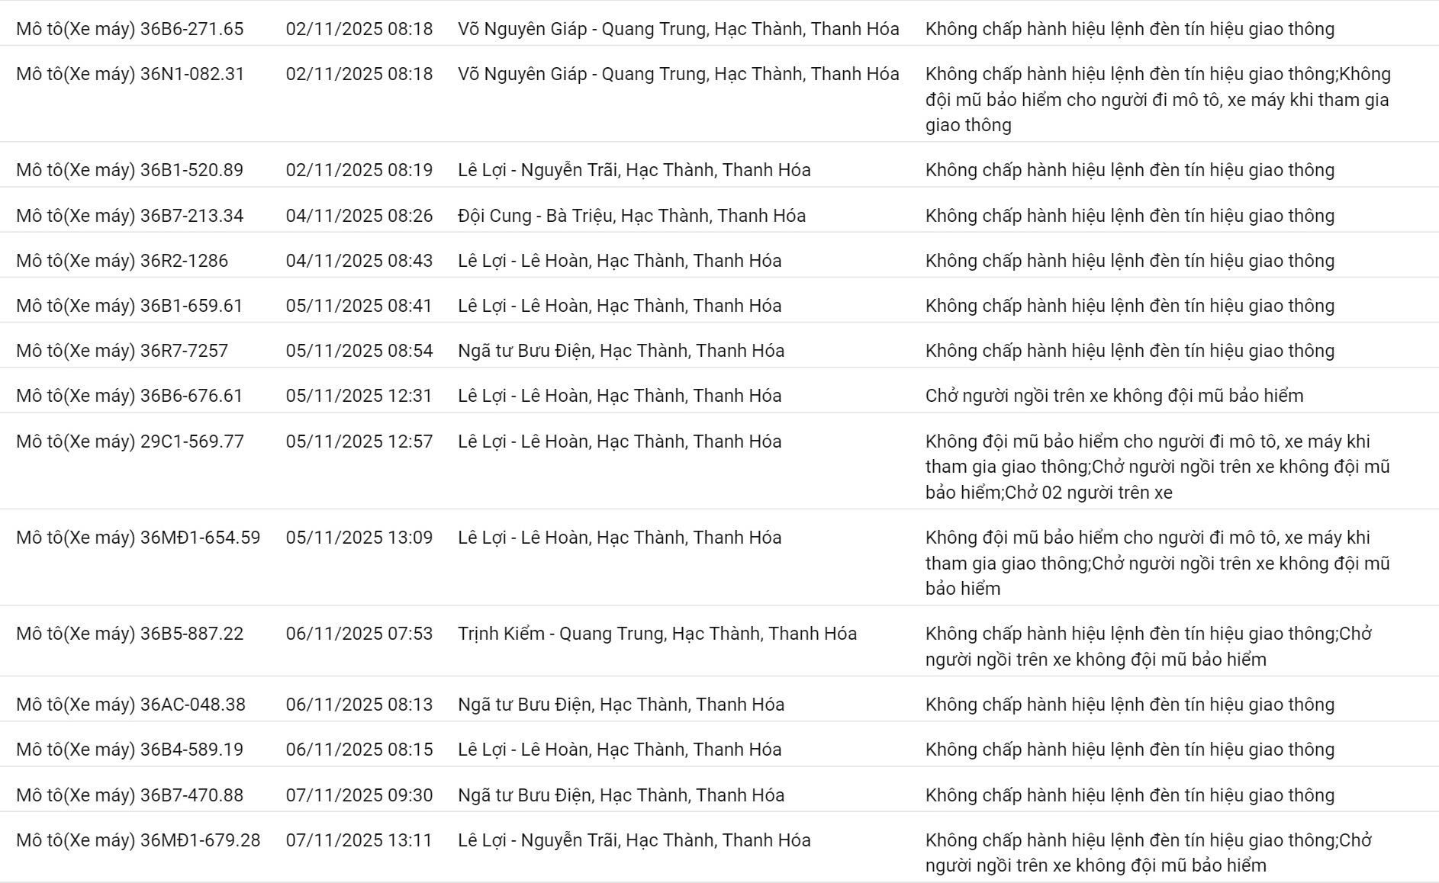Click the 06/11/2025 08:15 timestamp
This screenshot has width=1439, height=883.
click(359, 750)
